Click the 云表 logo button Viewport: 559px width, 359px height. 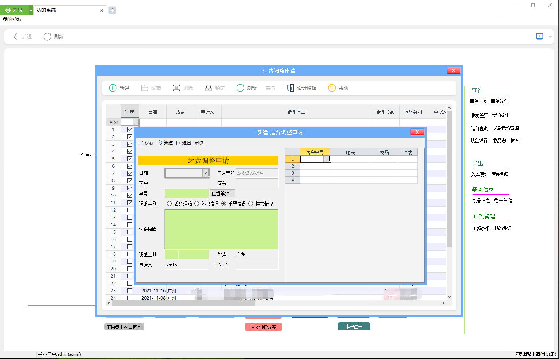14,10
